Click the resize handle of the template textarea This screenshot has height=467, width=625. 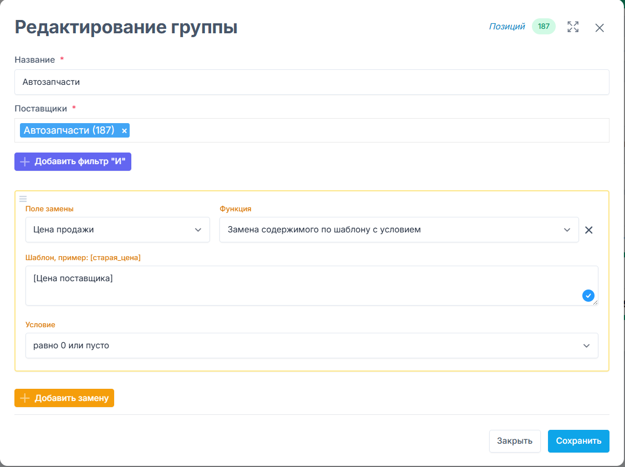point(596,303)
